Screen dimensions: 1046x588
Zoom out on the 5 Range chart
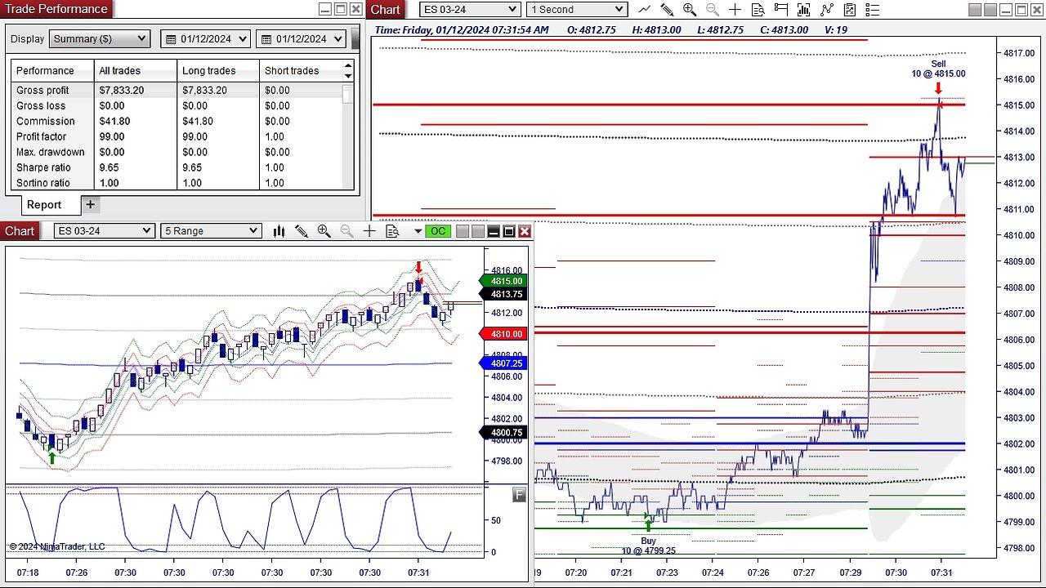tap(346, 231)
